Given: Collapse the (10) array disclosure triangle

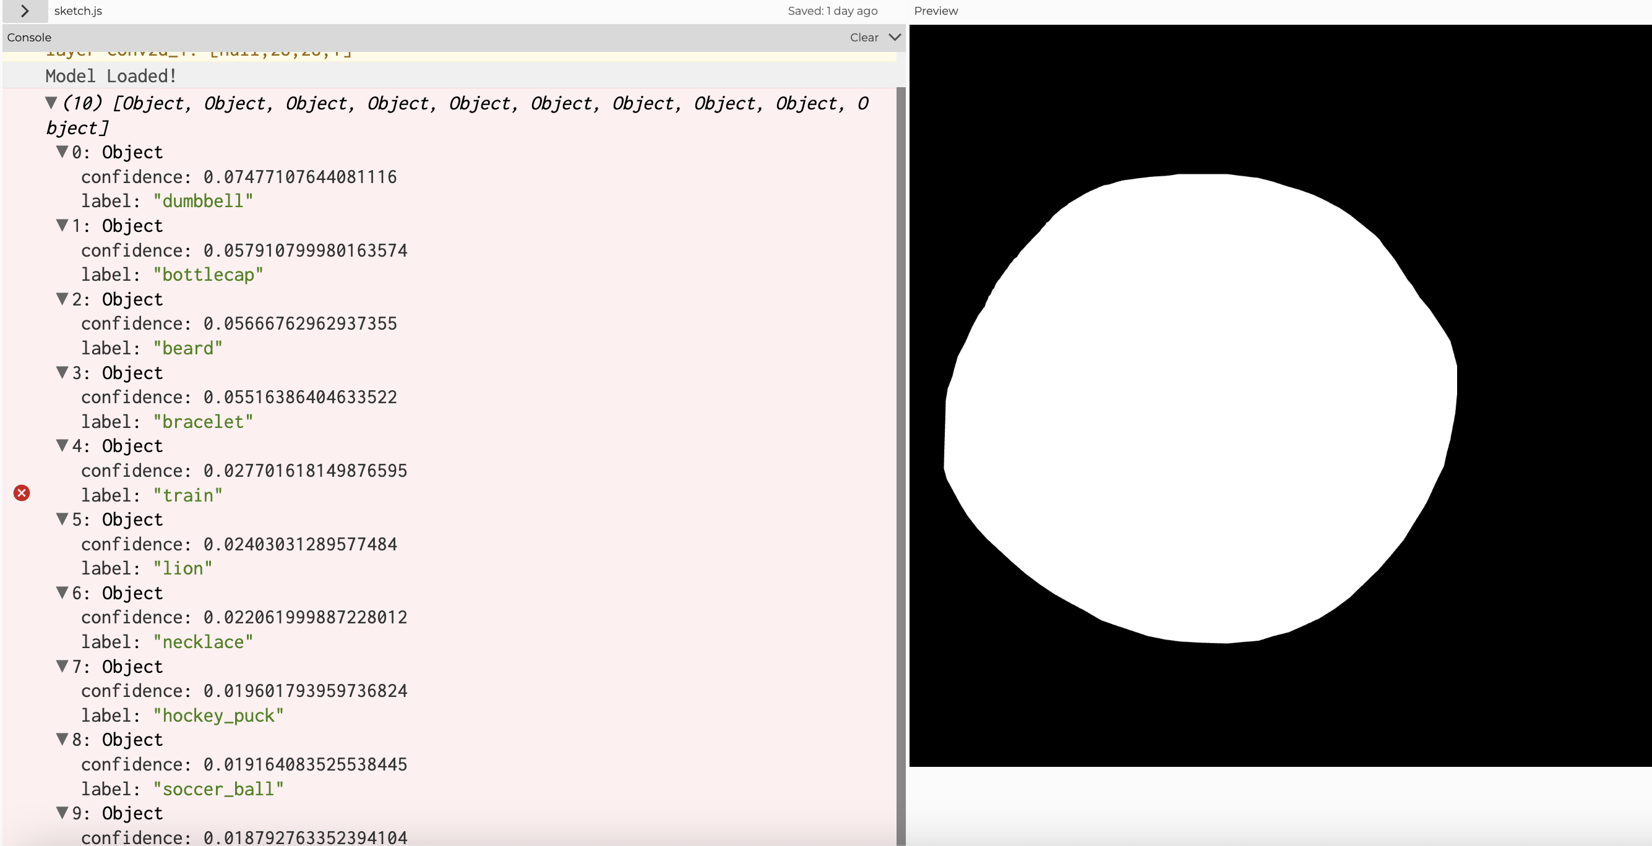Looking at the screenshot, I should coord(51,103).
